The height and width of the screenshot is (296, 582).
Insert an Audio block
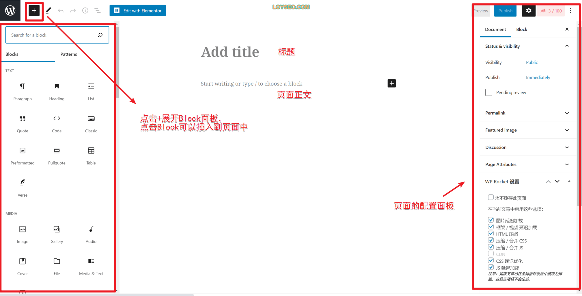pyautogui.click(x=91, y=234)
